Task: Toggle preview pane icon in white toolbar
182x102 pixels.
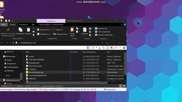Action: 89,48
